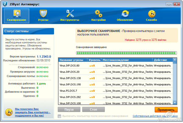Click Проверка загрузок включено status
The height and width of the screenshot is (123, 183).
42,72
